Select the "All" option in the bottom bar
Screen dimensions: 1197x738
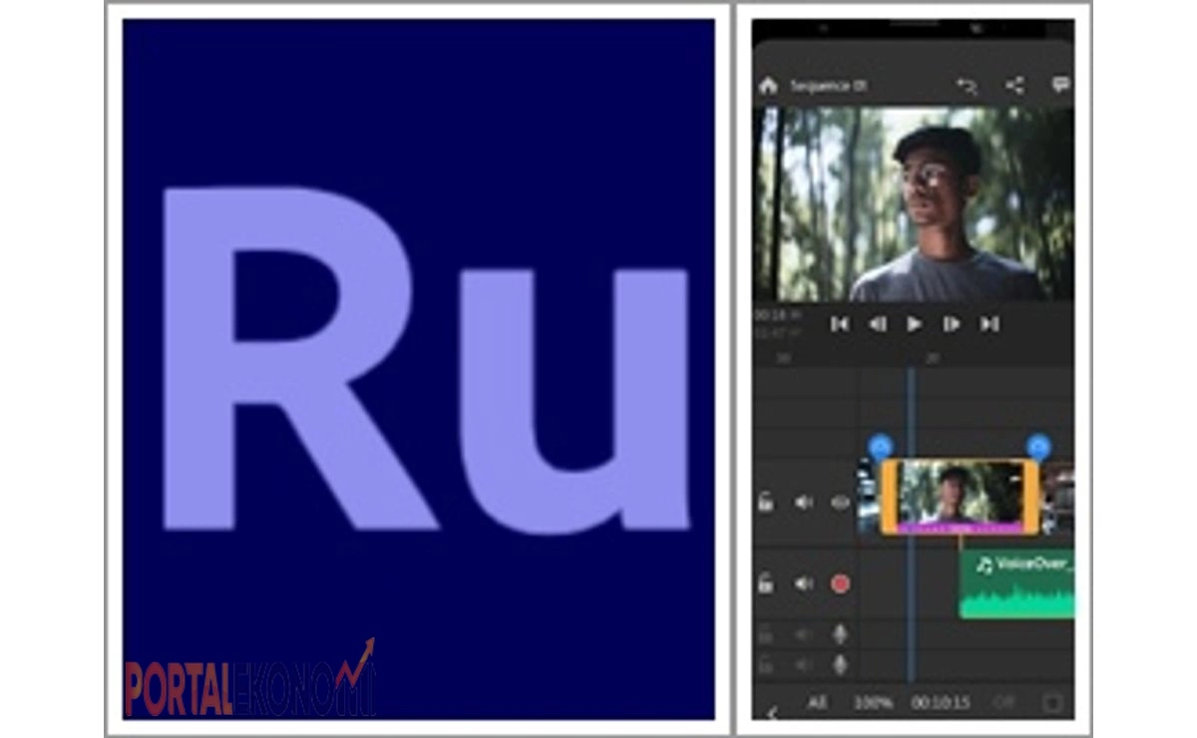pyautogui.click(x=817, y=703)
